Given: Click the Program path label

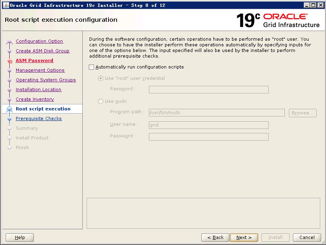Looking at the screenshot, I should click(127, 112).
